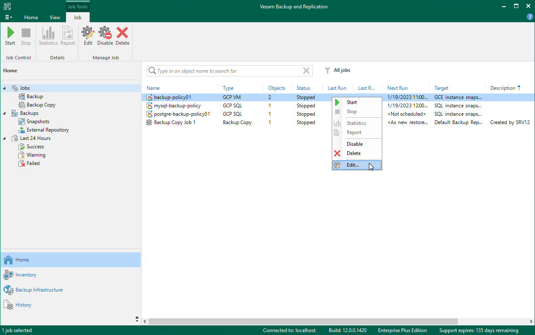
Task: Choose Disable in the context menu
Action: [357, 144]
